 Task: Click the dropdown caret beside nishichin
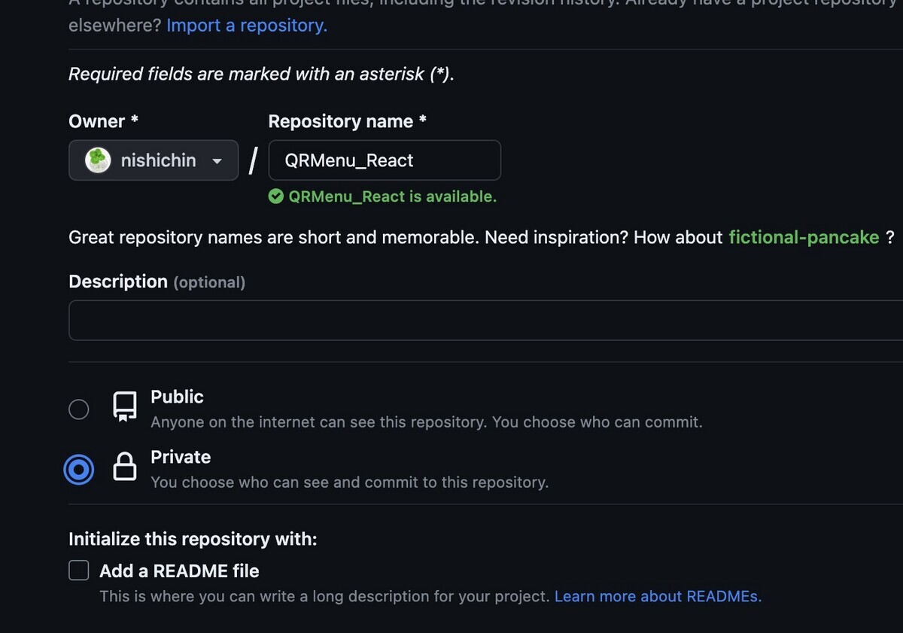coord(217,161)
